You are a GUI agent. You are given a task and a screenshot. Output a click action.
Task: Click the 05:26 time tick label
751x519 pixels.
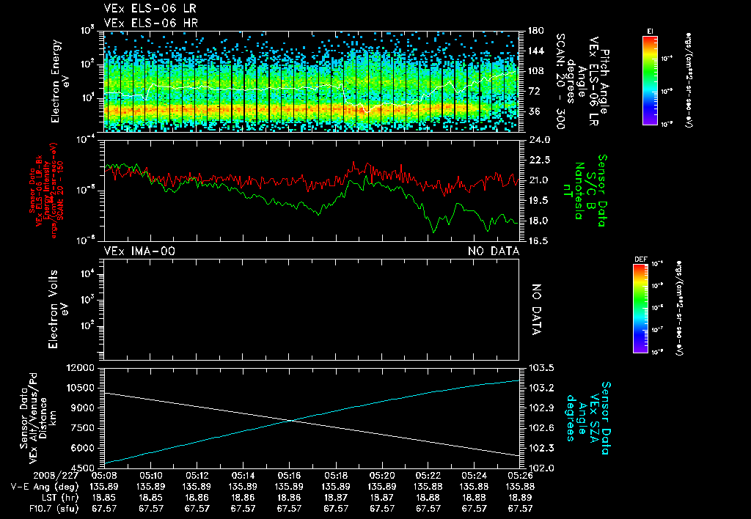520,475
